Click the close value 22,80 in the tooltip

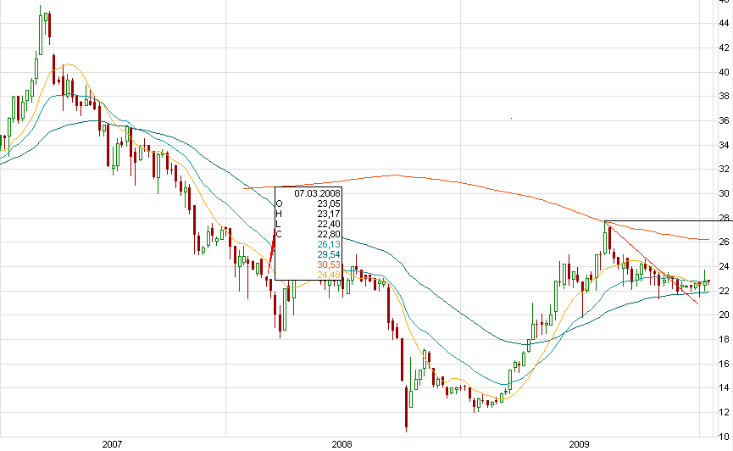[329, 234]
